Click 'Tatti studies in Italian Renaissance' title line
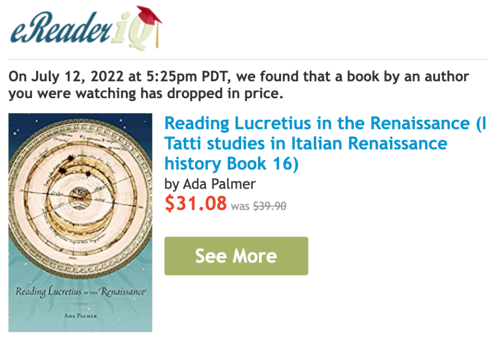This screenshot has height=342, width=500. (x=305, y=144)
